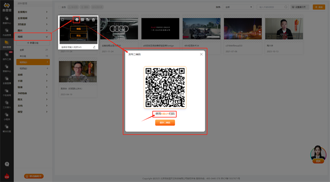Expand the 360物体 category

coord(33,93)
